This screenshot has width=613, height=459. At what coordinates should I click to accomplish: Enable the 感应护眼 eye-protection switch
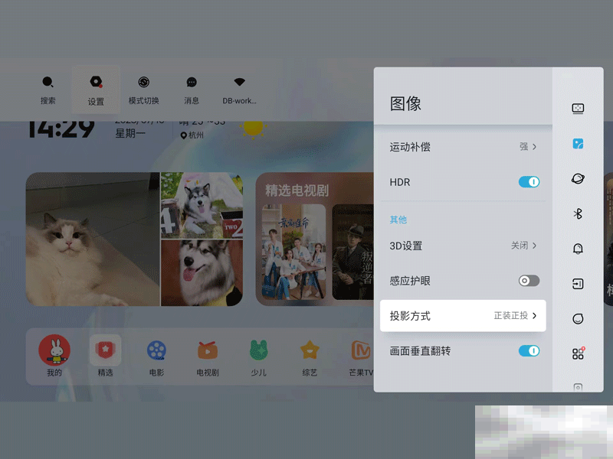point(529,281)
